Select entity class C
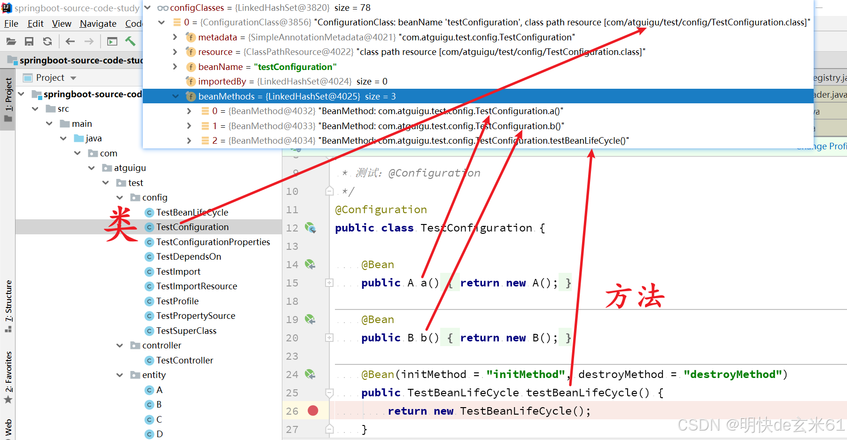The image size is (847, 440). point(159,419)
